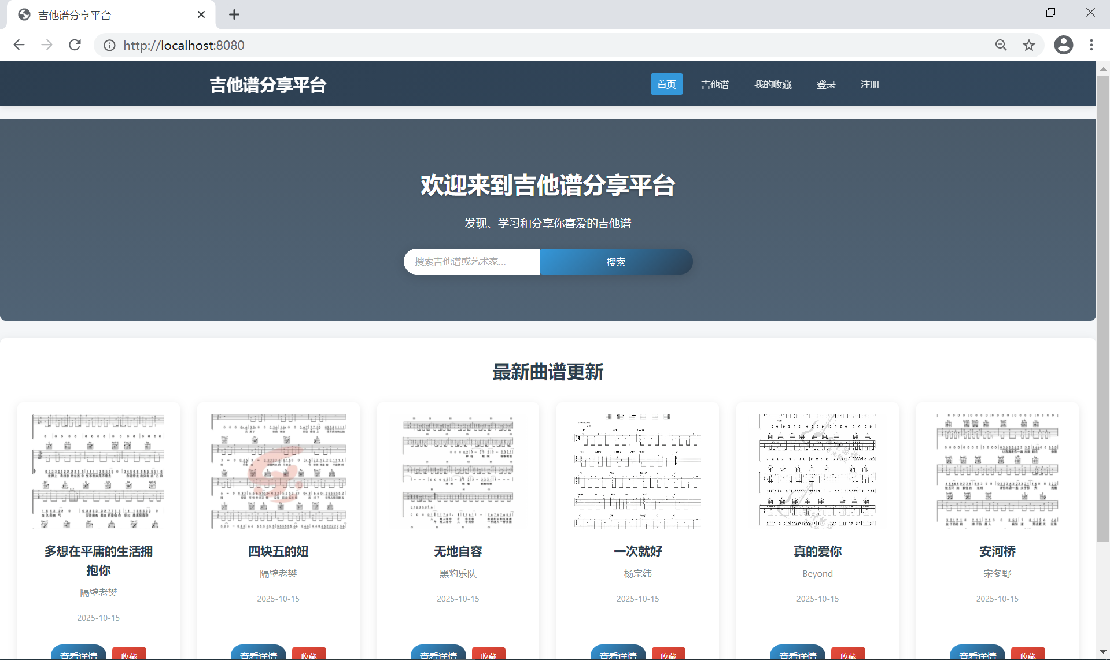Focus the guitar tab search field

coord(471,262)
